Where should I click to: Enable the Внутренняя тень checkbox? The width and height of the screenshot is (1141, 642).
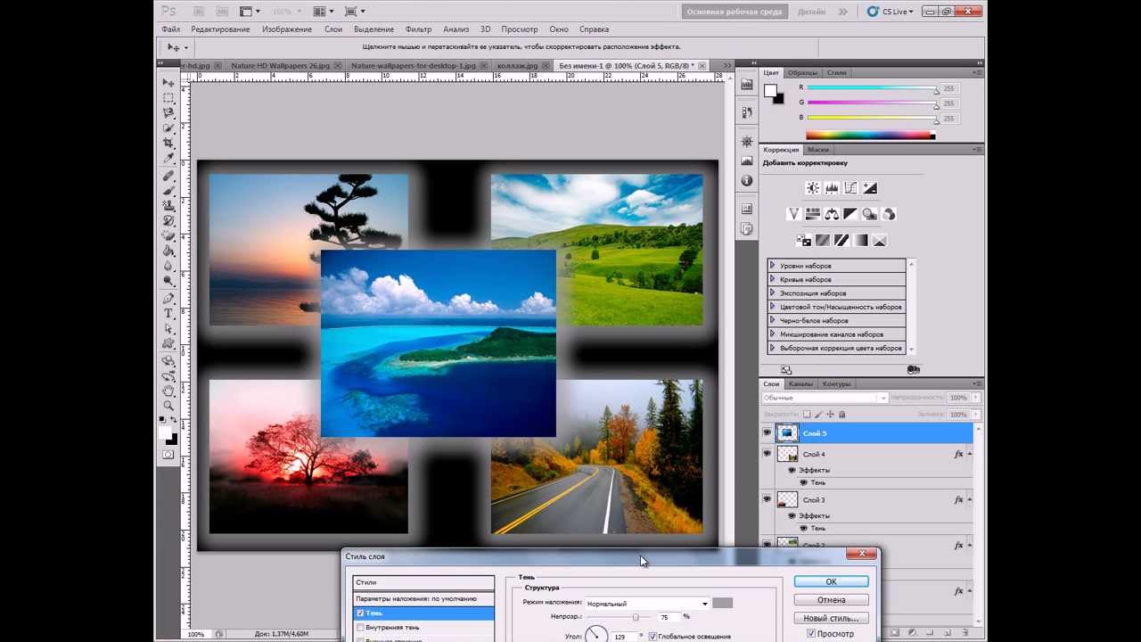360,628
